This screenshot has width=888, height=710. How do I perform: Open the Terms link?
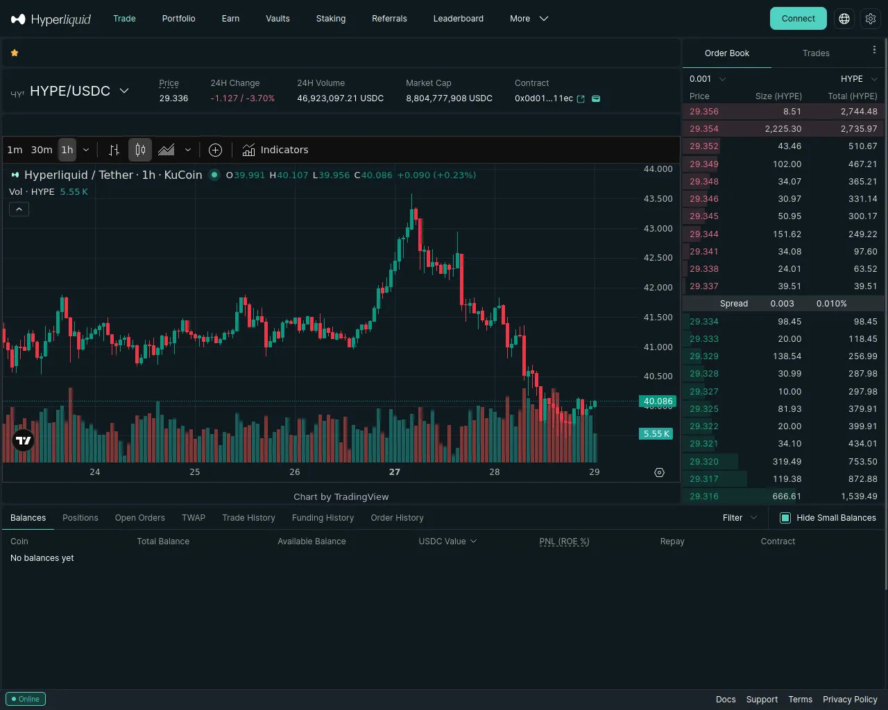click(800, 700)
